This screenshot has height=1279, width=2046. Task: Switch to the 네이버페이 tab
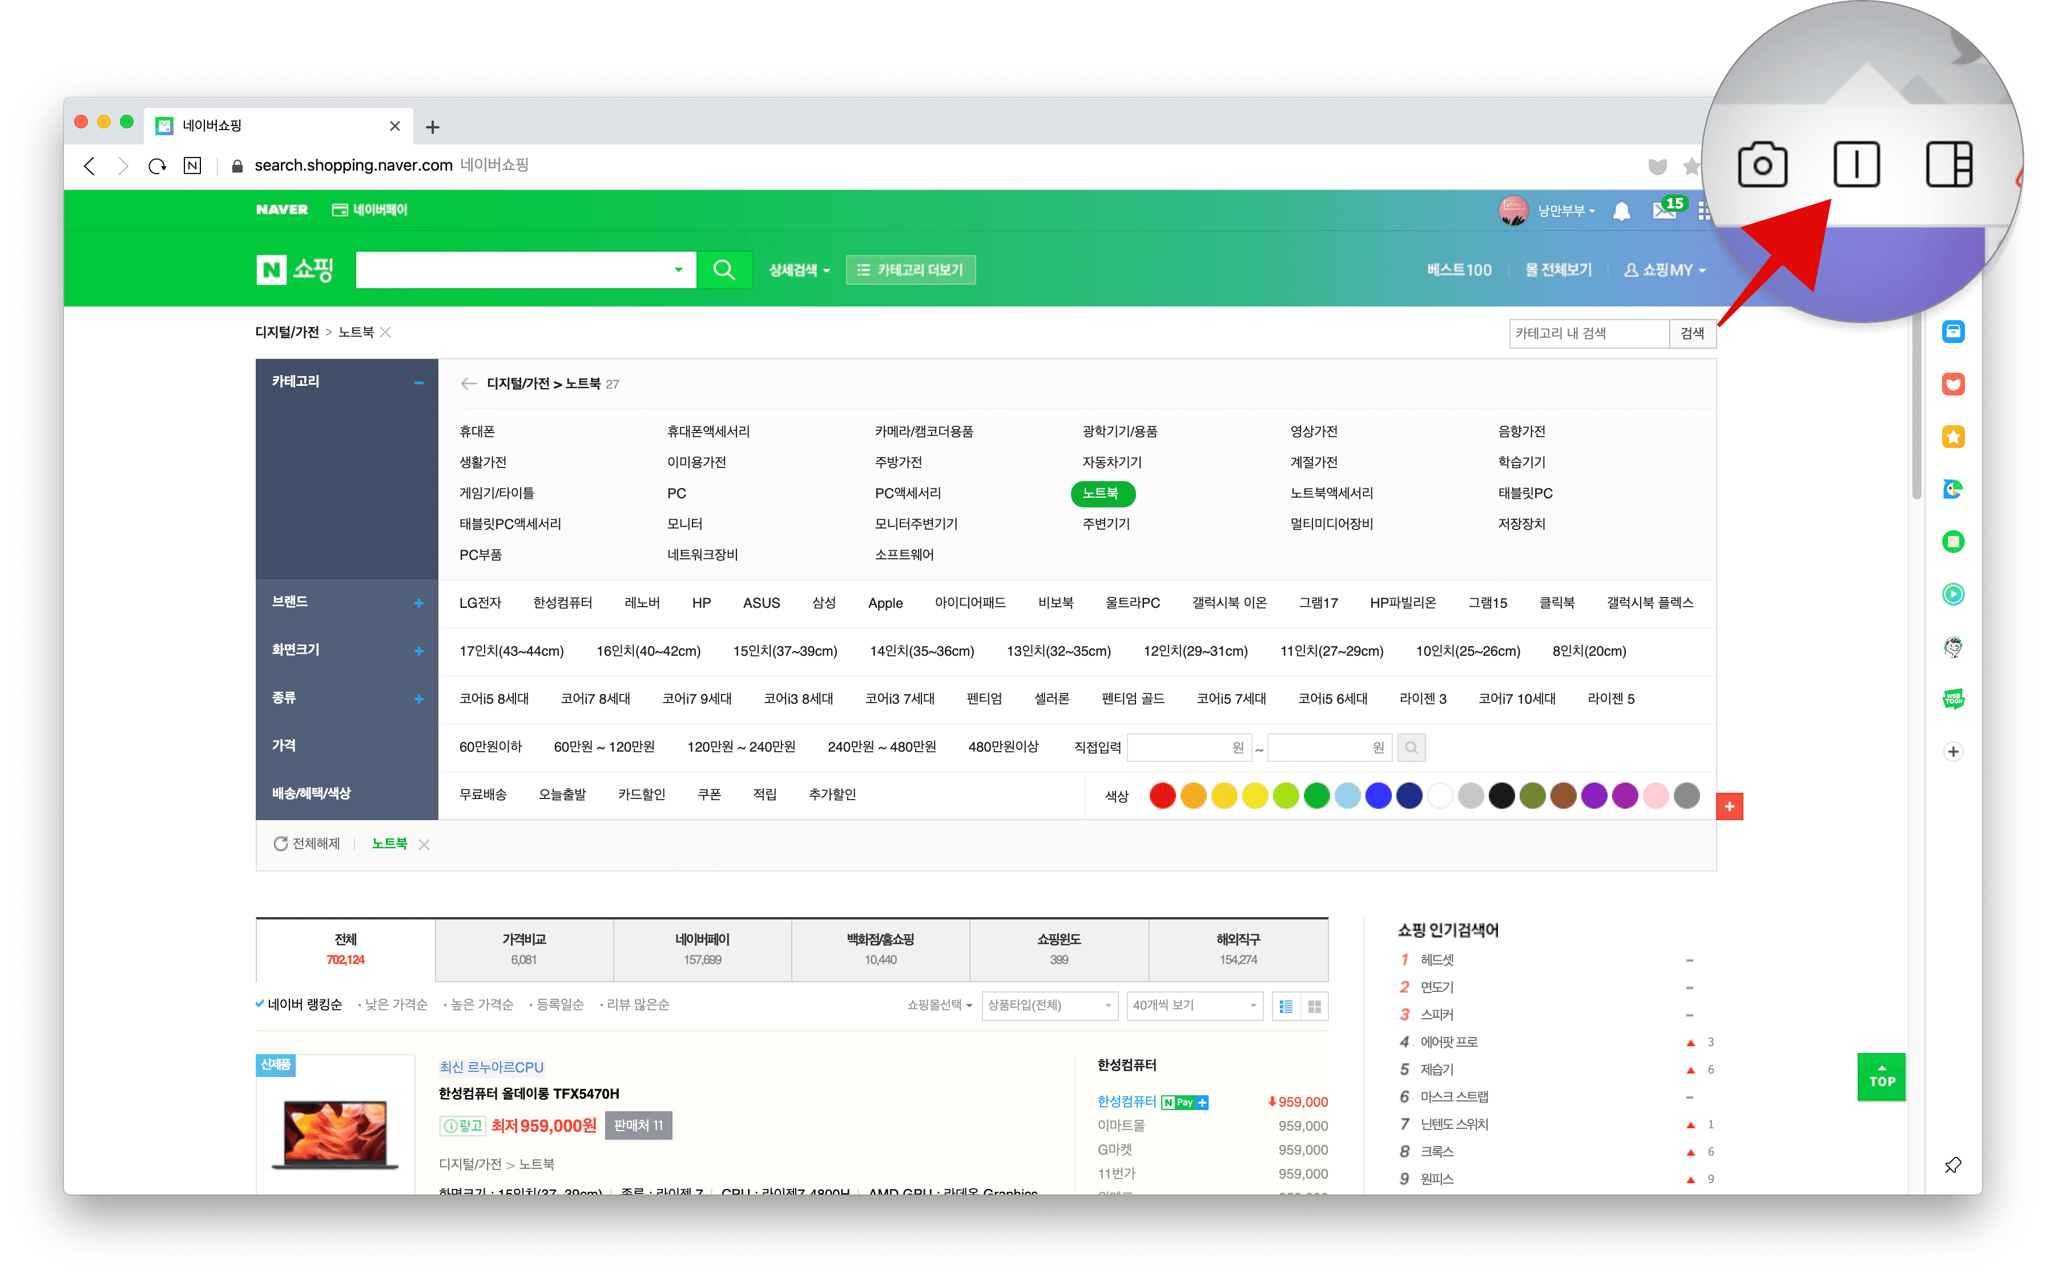click(702, 948)
